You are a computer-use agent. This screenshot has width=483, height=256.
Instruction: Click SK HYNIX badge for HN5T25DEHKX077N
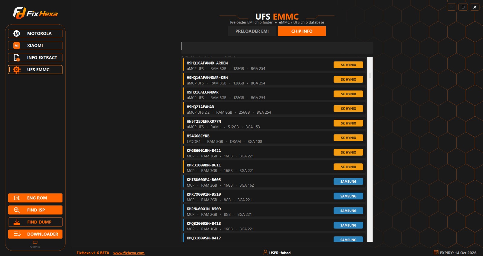click(348, 123)
